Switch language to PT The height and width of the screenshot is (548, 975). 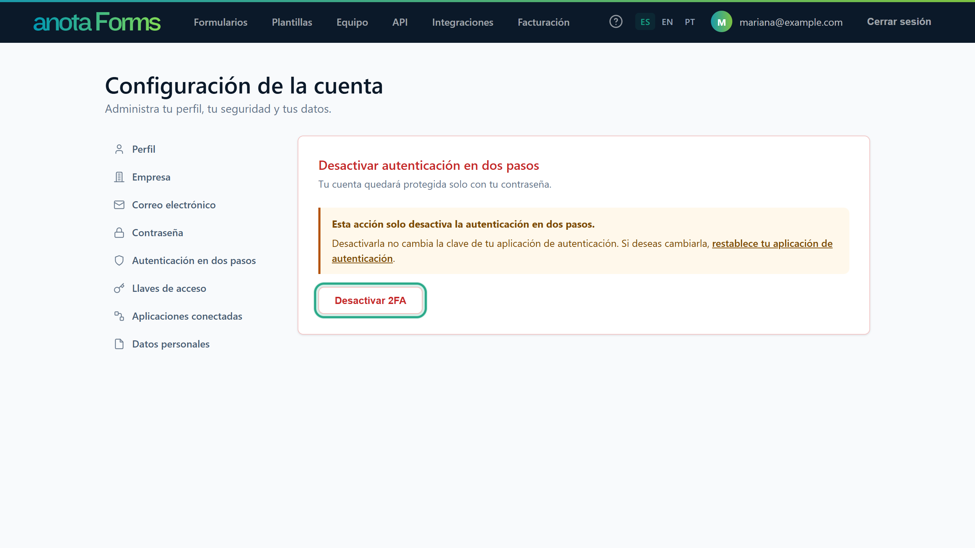point(689,22)
